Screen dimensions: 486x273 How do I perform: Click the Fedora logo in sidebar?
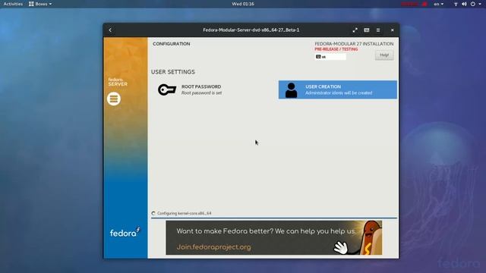click(x=125, y=232)
